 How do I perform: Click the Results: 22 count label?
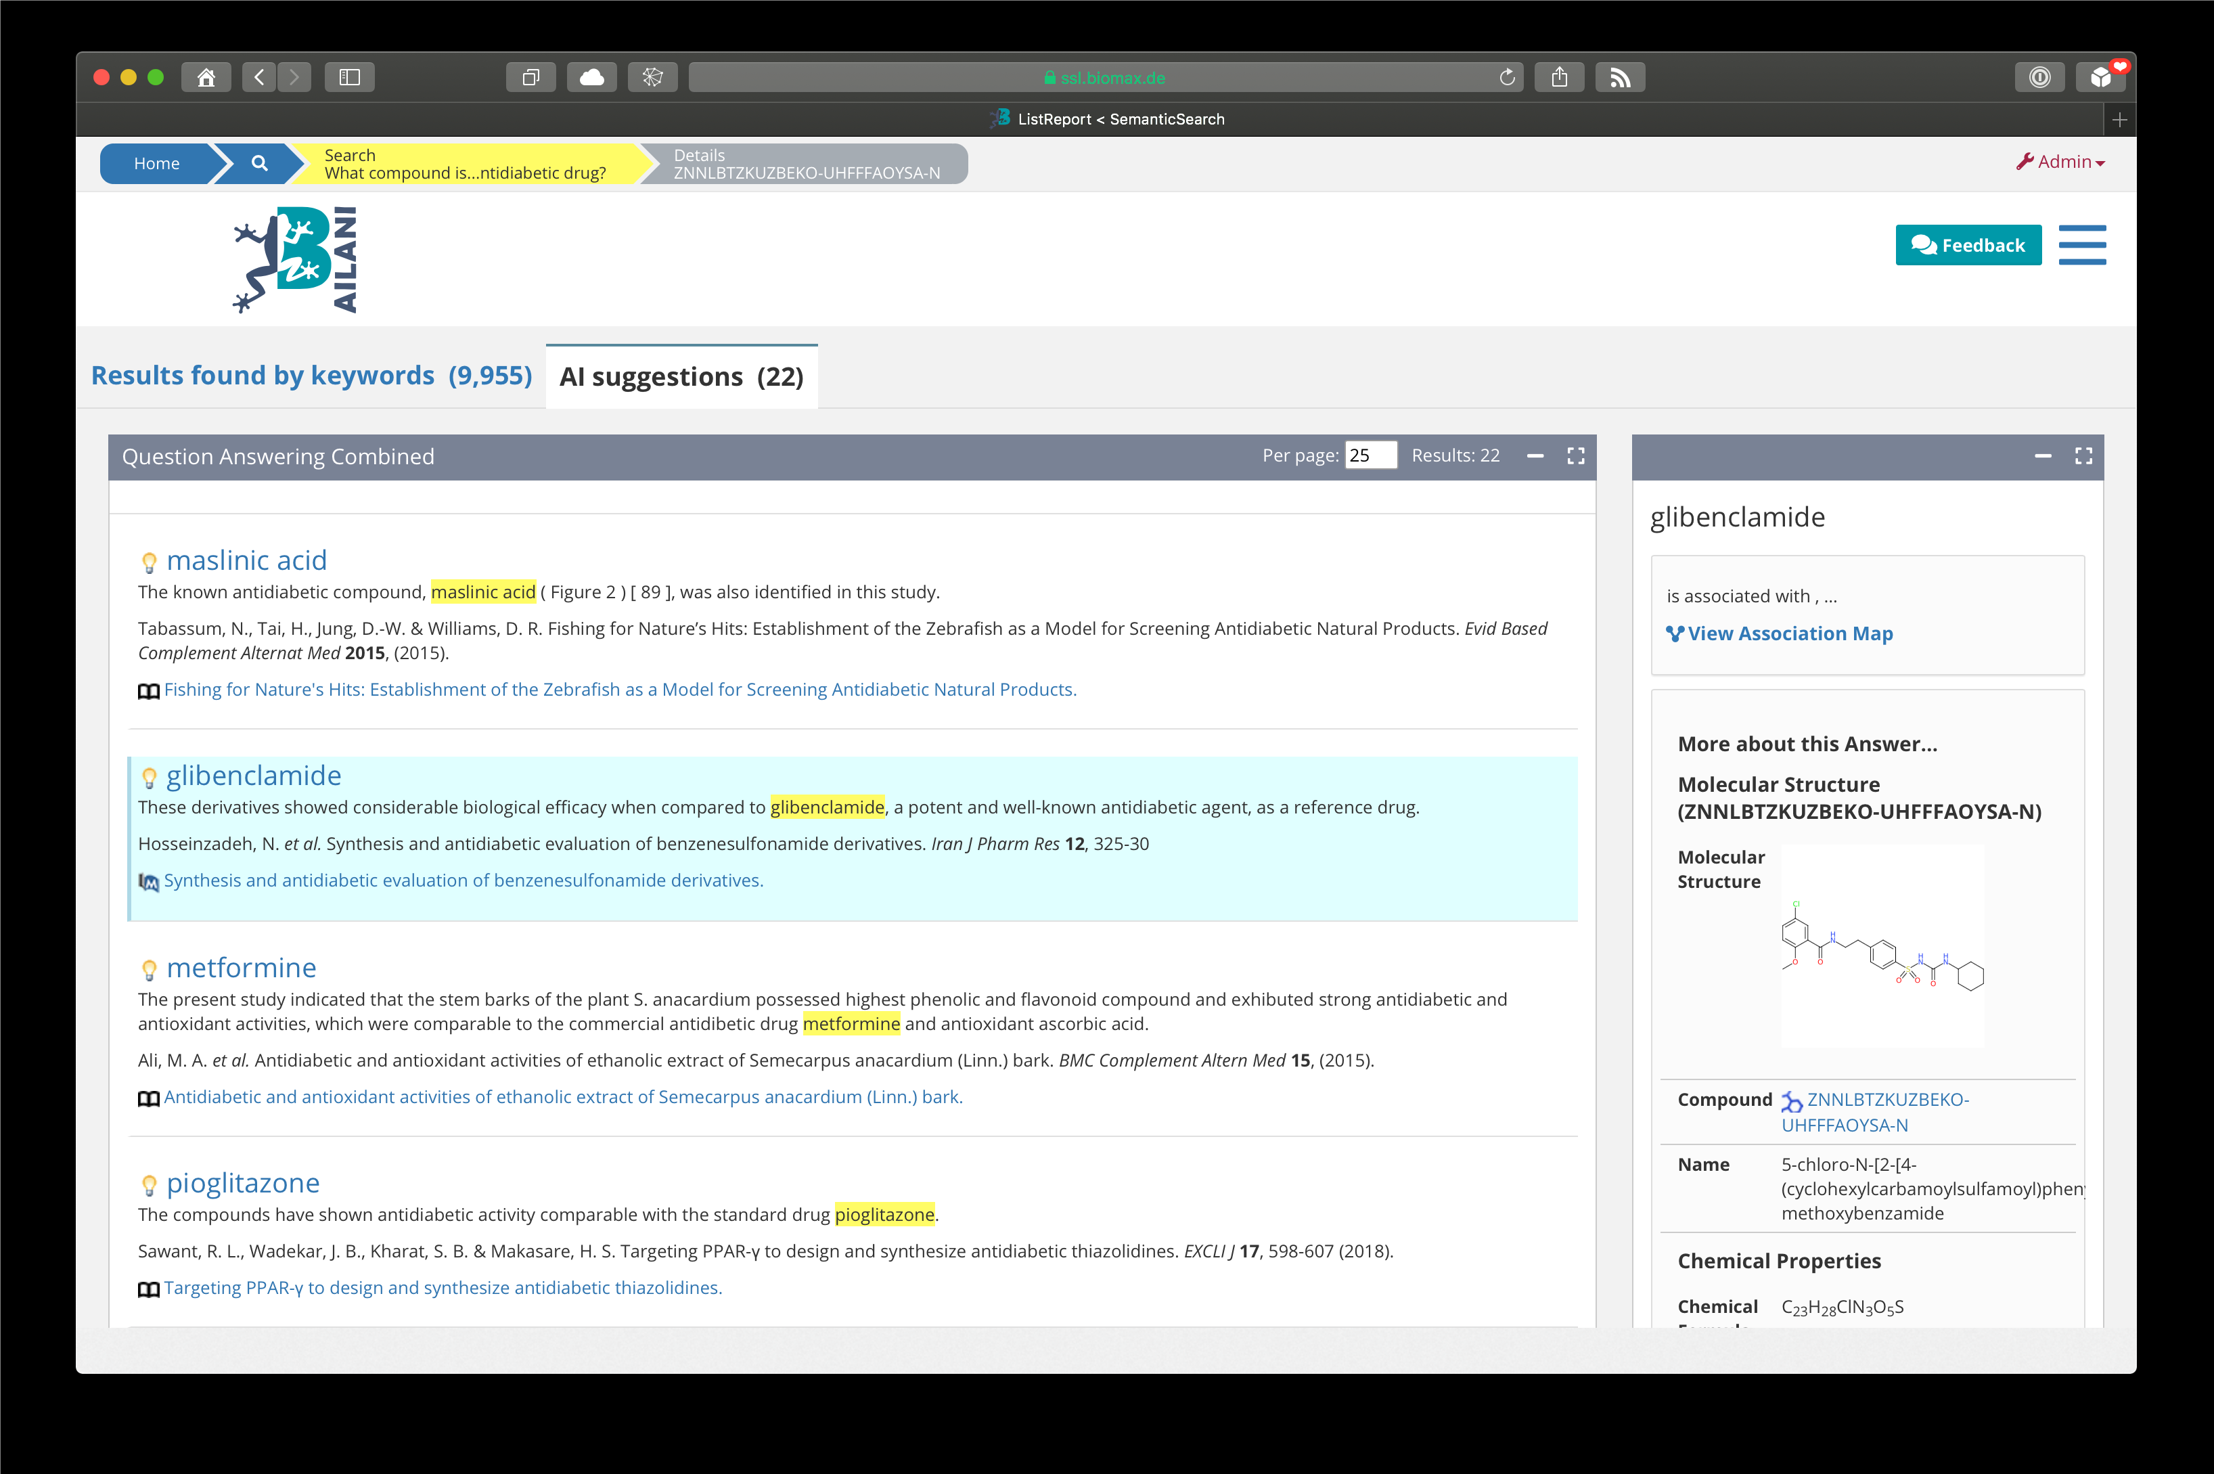(1455, 455)
